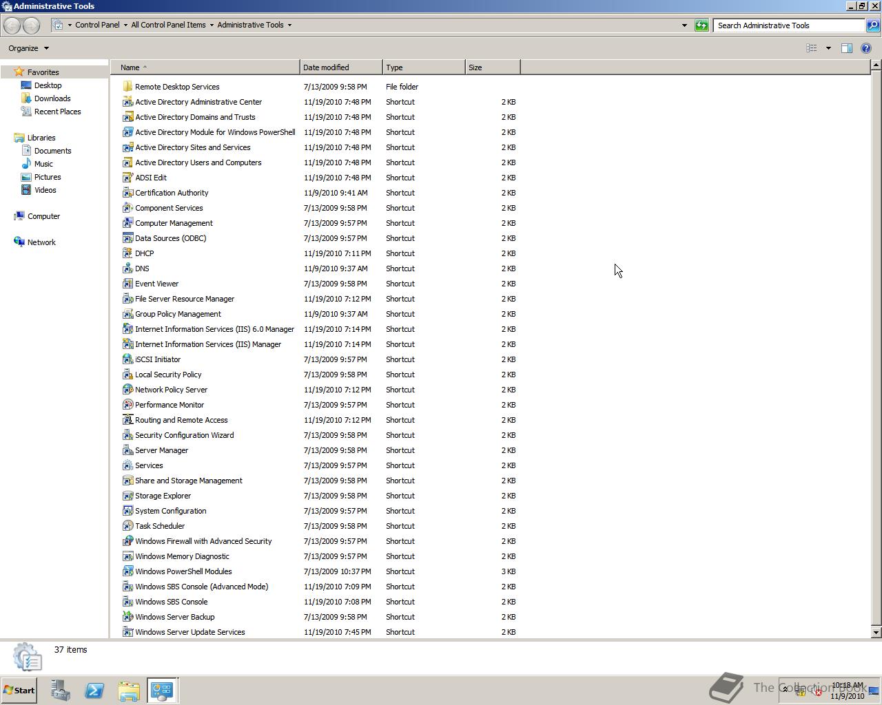
Task: Click the Forward navigation button
Action: 32,25
